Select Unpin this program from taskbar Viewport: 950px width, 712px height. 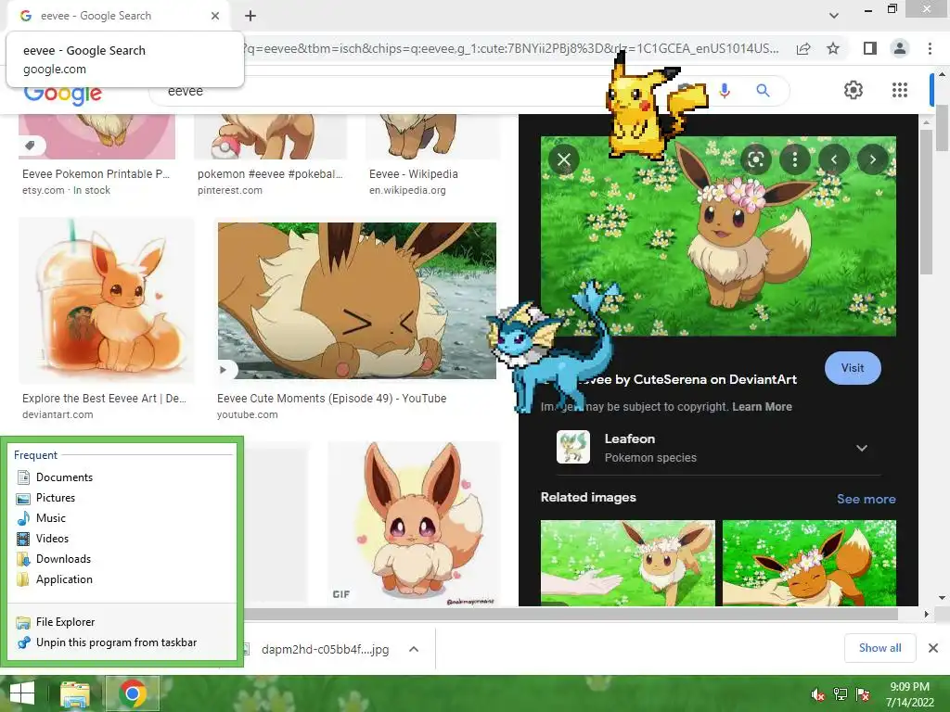click(x=122, y=642)
